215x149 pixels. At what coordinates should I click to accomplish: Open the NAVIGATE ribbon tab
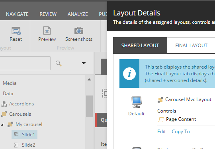click(x=17, y=14)
